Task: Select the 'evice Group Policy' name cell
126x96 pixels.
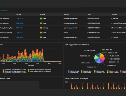Action: (x=6, y=33)
